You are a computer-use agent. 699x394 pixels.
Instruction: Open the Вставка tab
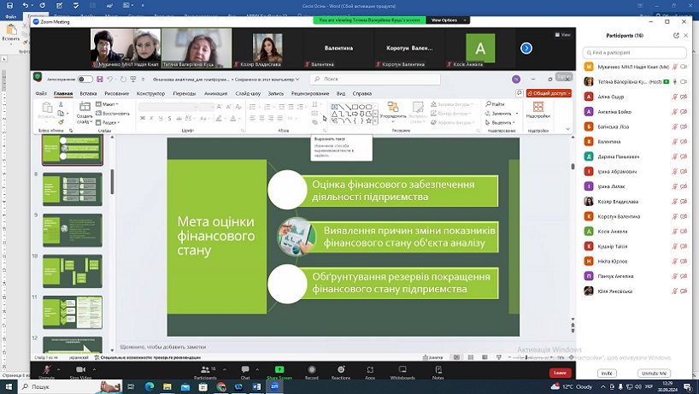(88, 94)
